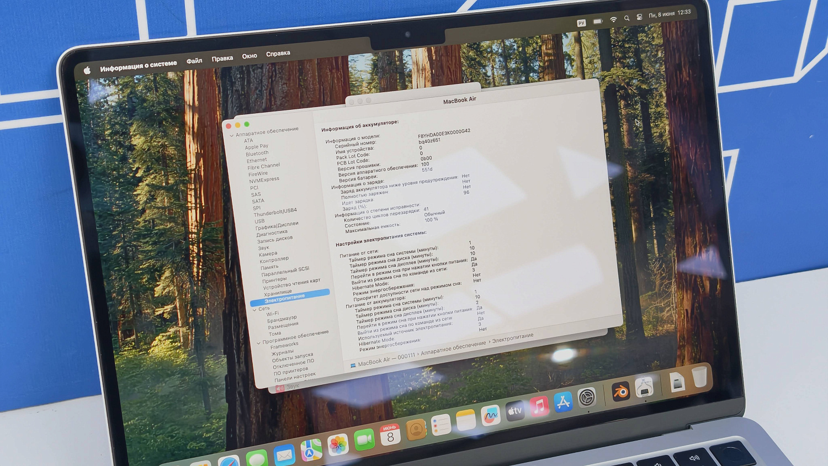This screenshot has height=466, width=828.
Task: Click the battery status icon in menu bar
Action: point(598,21)
